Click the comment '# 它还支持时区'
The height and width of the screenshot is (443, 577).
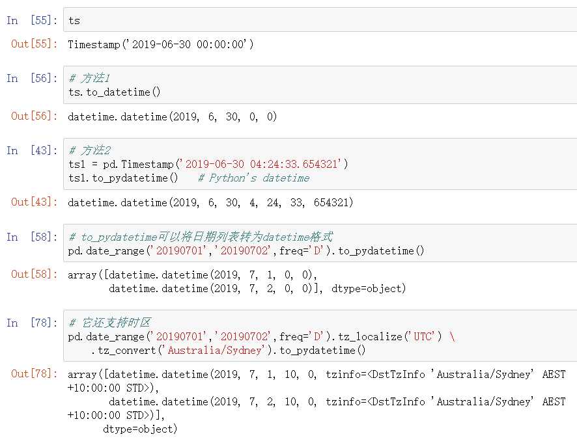point(110,323)
